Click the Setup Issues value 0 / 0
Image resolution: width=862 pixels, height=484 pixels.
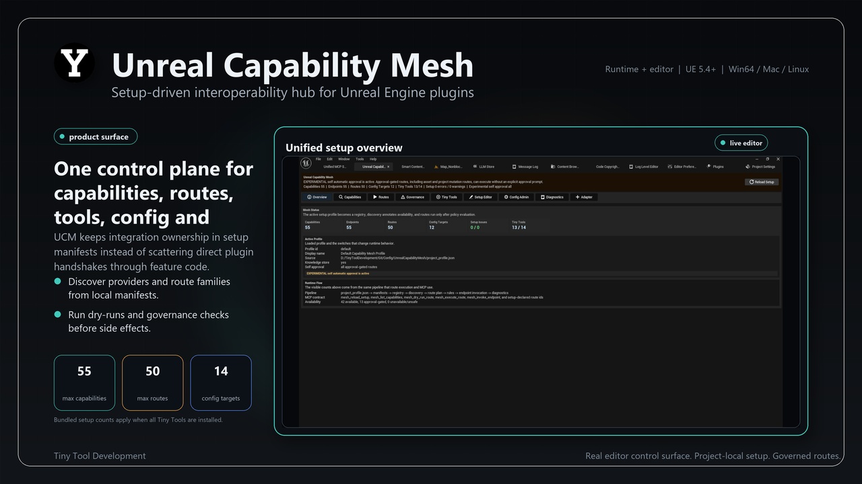(x=475, y=227)
